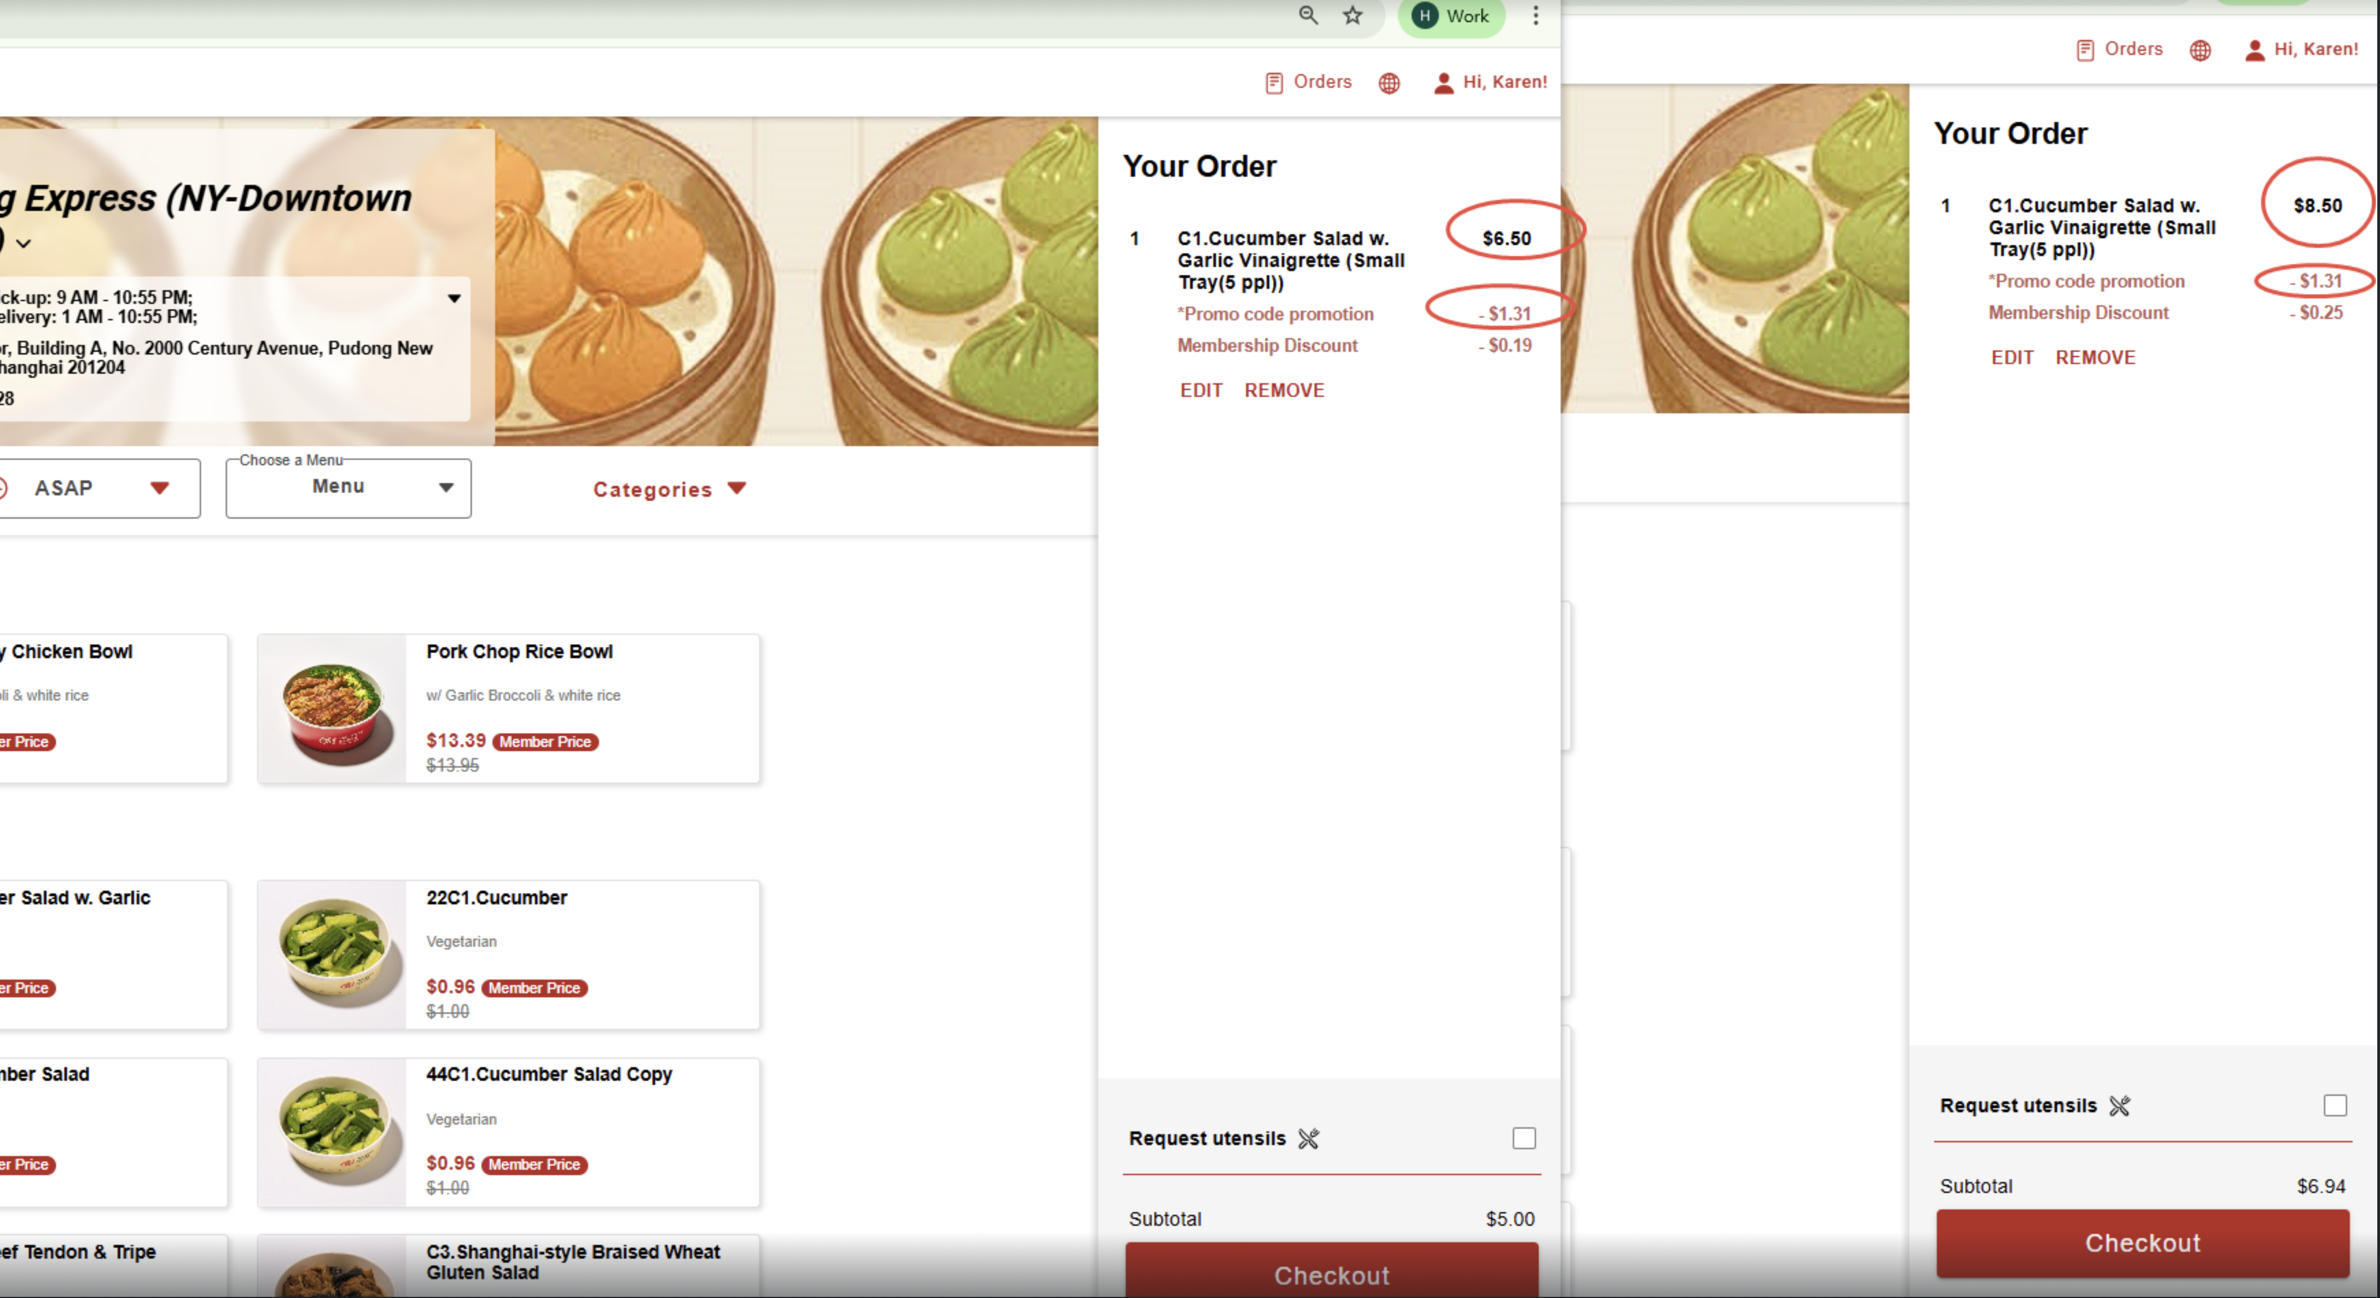Image resolution: width=2380 pixels, height=1298 pixels.
Task: Click the $13.39 member price
Action: click(x=456, y=741)
